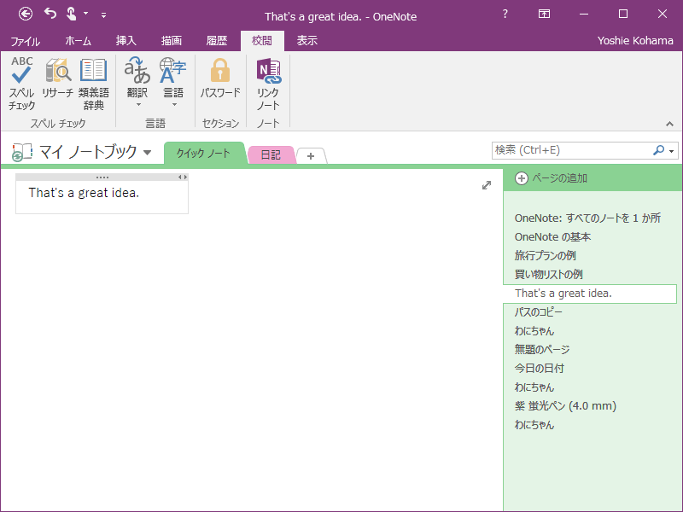Expand the 言語 dropdown arrow
Viewport: 683px width, 512px height.
[174, 105]
